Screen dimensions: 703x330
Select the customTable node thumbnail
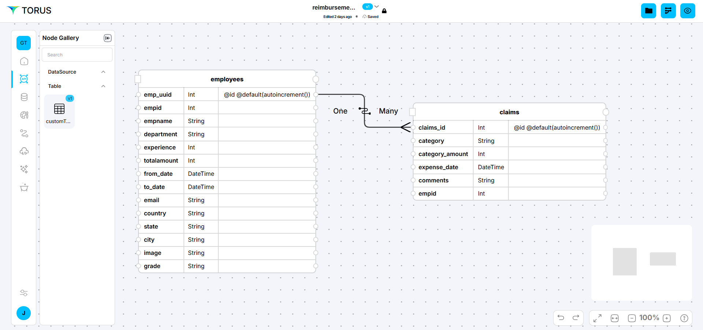coord(59,111)
